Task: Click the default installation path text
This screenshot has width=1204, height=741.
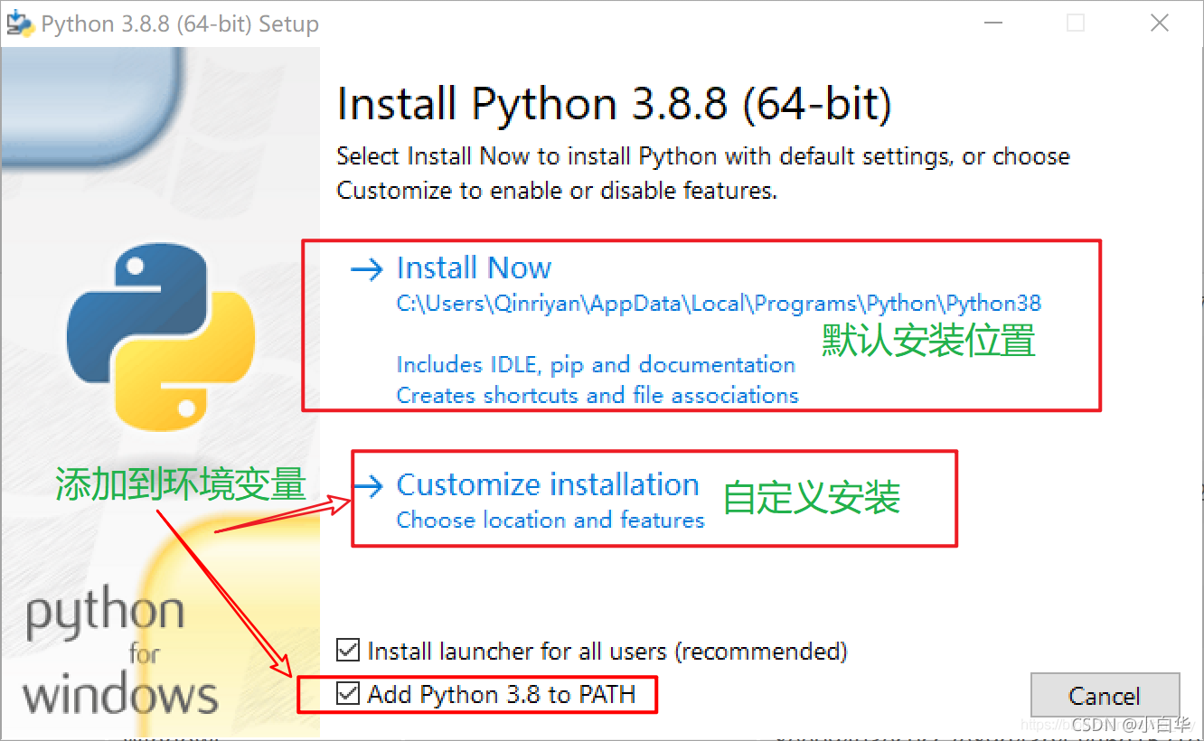Action: coord(717,303)
